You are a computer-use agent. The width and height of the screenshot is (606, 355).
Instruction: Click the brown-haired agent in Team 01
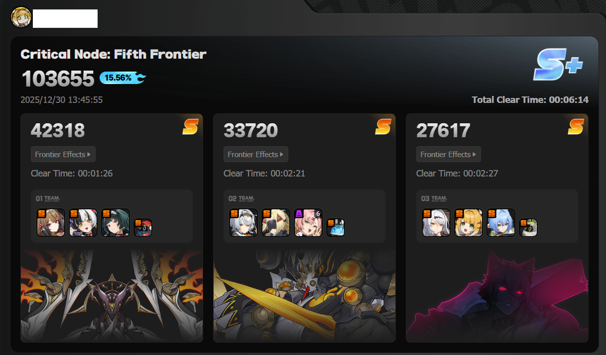(51, 223)
